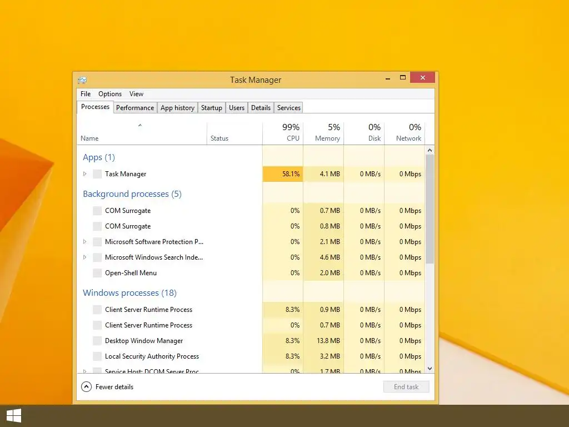Open the View menu
Screen dimensions: 569x427
click(x=137, y=93)
